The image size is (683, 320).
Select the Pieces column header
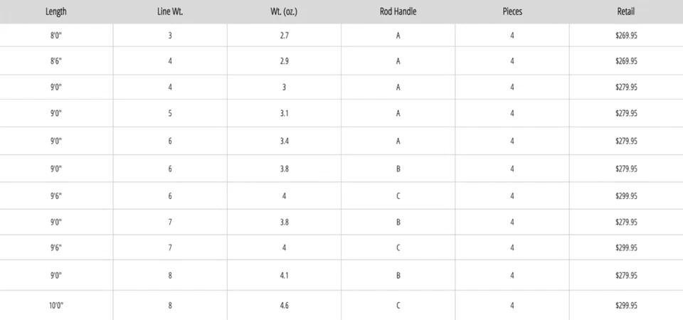click(x=512, y=11)
